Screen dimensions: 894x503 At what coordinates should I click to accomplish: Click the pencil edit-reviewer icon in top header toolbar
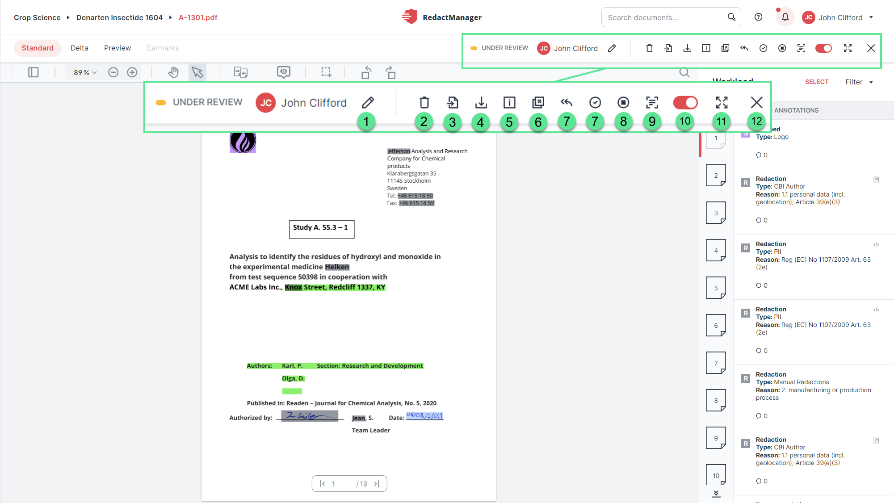coord(612,48)
